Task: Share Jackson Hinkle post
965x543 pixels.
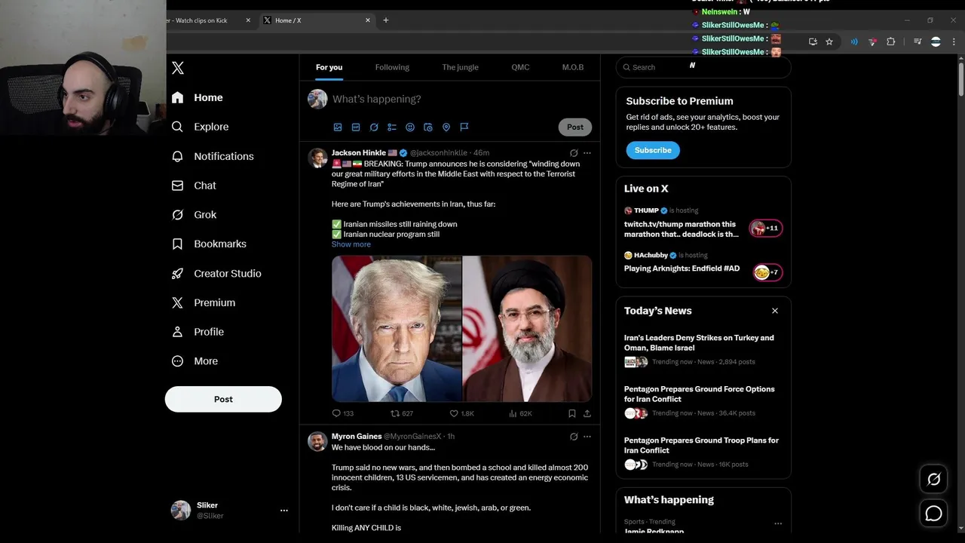Action: [587, 413]
